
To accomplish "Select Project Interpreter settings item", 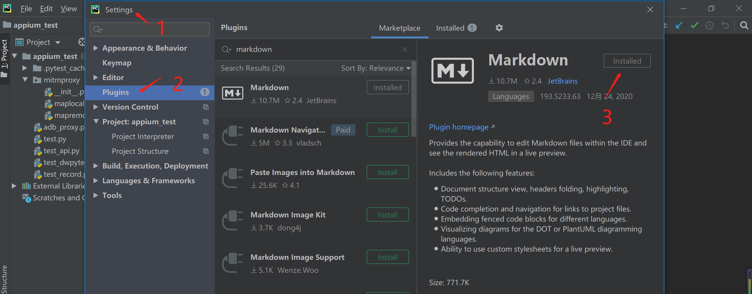I will pyautogui.click(x=143, y=136).
